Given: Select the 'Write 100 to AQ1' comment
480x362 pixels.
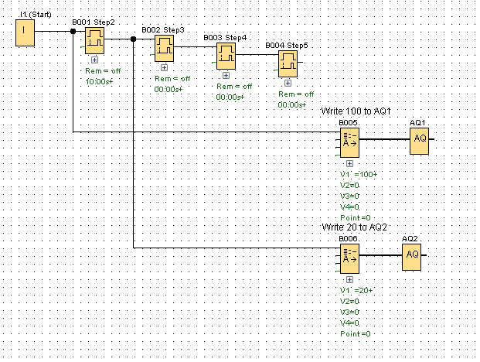Looking at the screenshot, I should point(356,111).
